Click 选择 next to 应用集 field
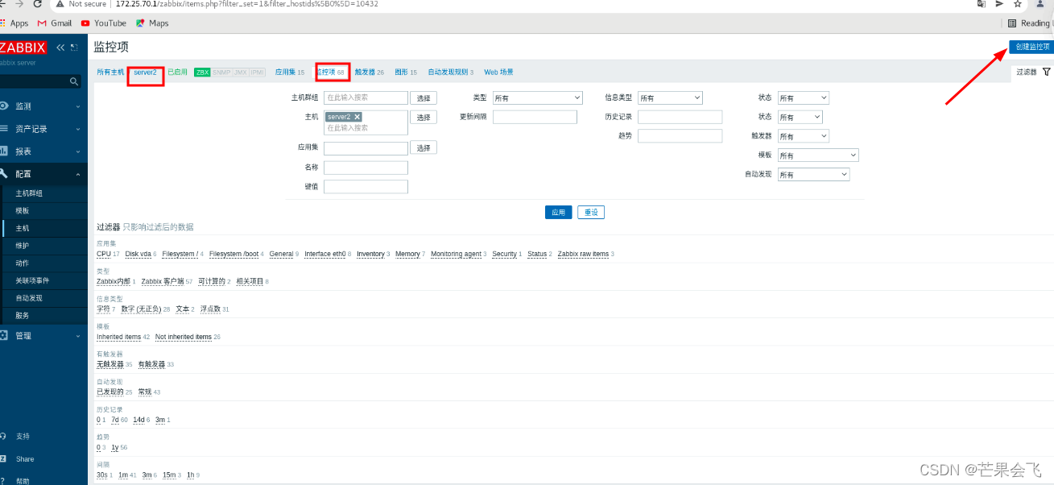1054x485 pixels. (x=424, y=148)
